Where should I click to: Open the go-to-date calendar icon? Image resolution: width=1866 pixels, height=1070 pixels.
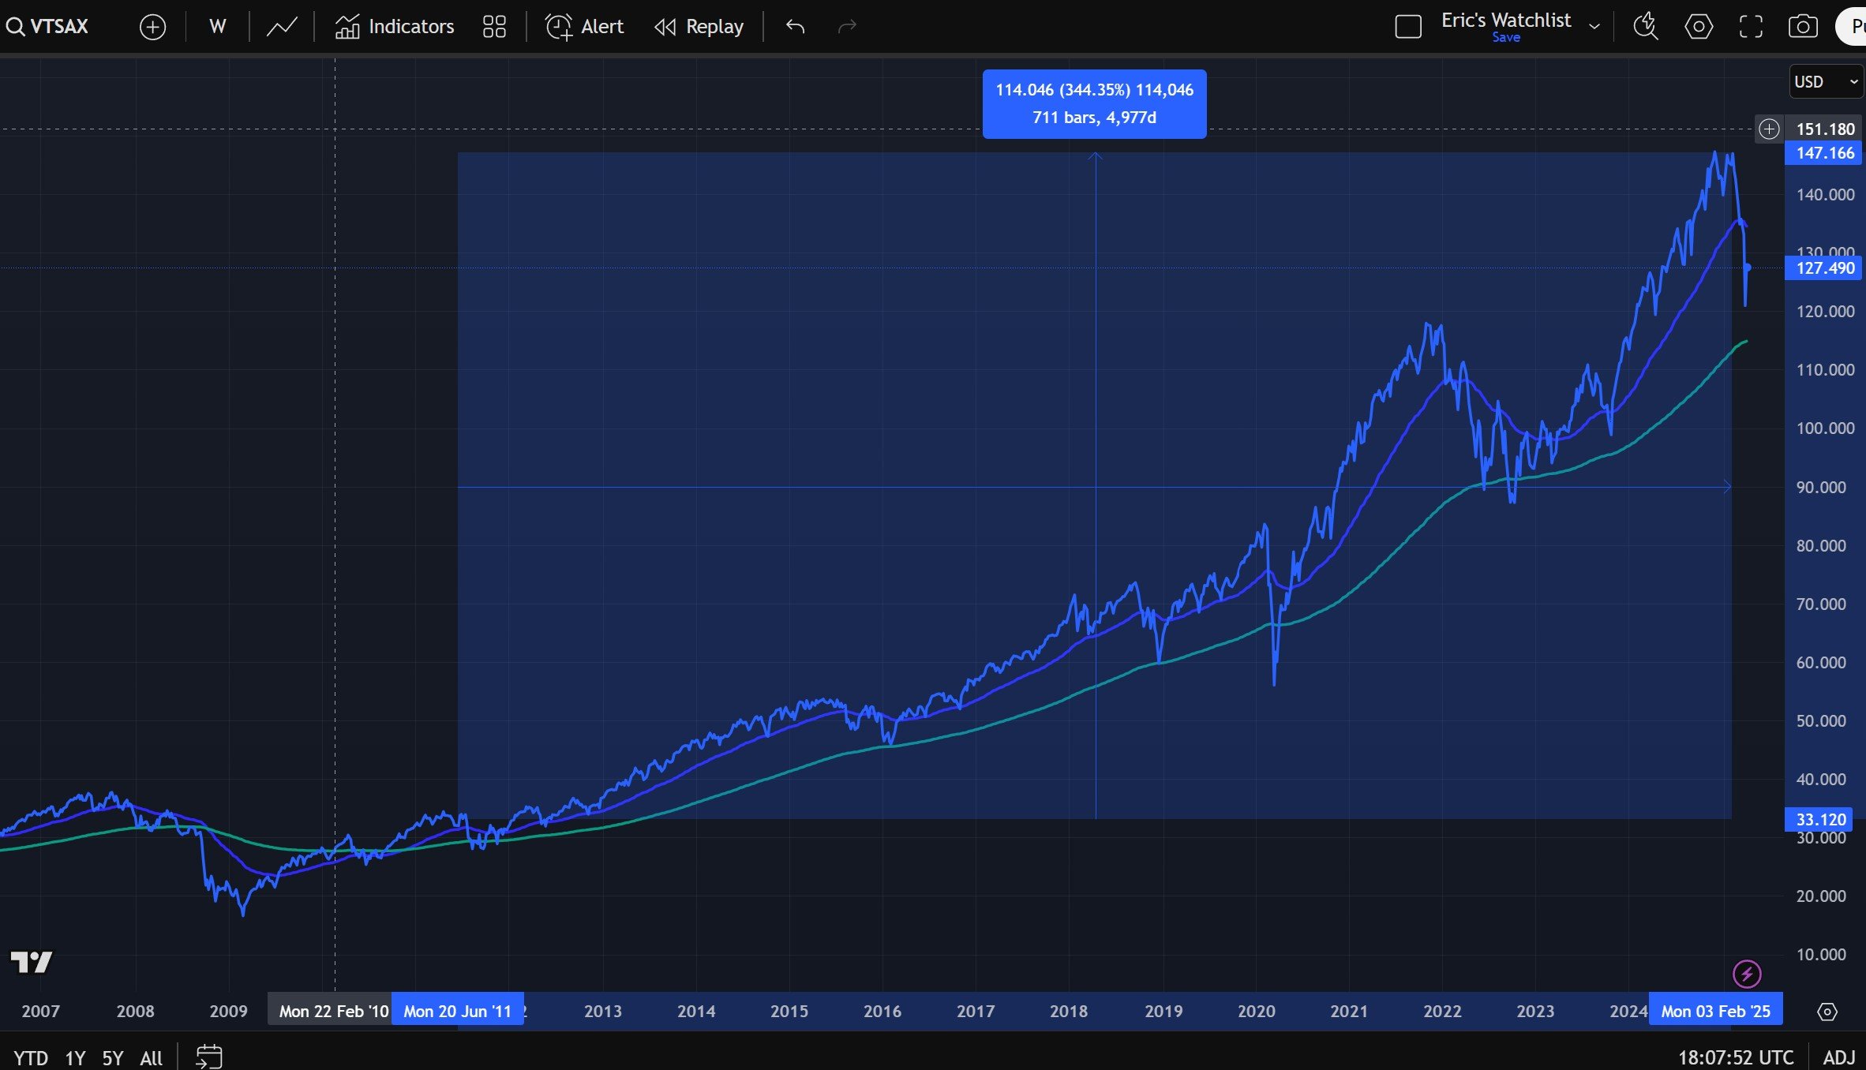click(209, 1057)
